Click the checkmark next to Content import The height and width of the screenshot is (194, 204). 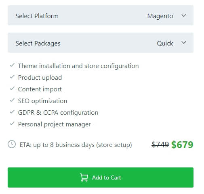[x=12, y=89]
